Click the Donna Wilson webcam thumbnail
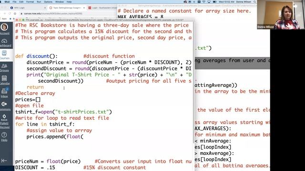 [x=281, y=15]
